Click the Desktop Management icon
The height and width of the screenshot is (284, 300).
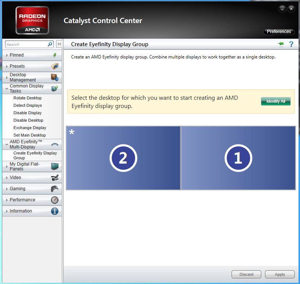tap(55, 77)
